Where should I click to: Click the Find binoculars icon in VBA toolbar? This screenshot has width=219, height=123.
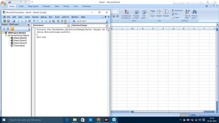pos(29,21)
